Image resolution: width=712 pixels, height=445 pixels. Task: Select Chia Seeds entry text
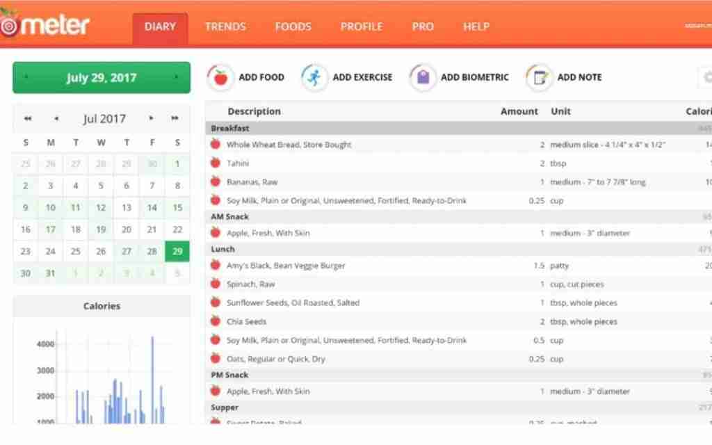pos(247,321)
